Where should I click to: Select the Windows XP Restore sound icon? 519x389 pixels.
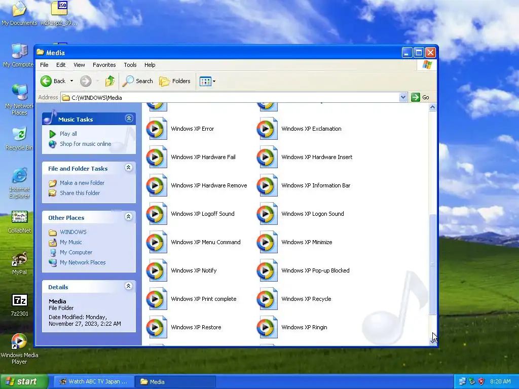coord(157,327)
